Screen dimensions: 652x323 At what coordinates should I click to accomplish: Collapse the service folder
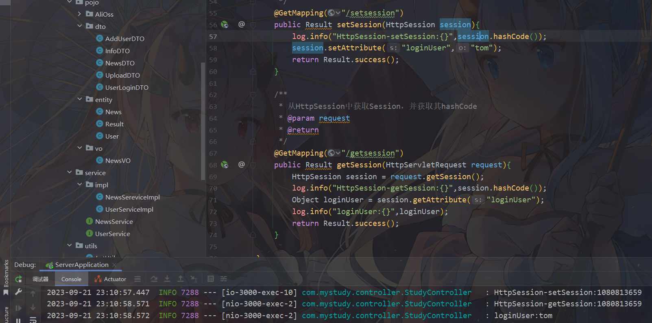(x=70, y=172)
